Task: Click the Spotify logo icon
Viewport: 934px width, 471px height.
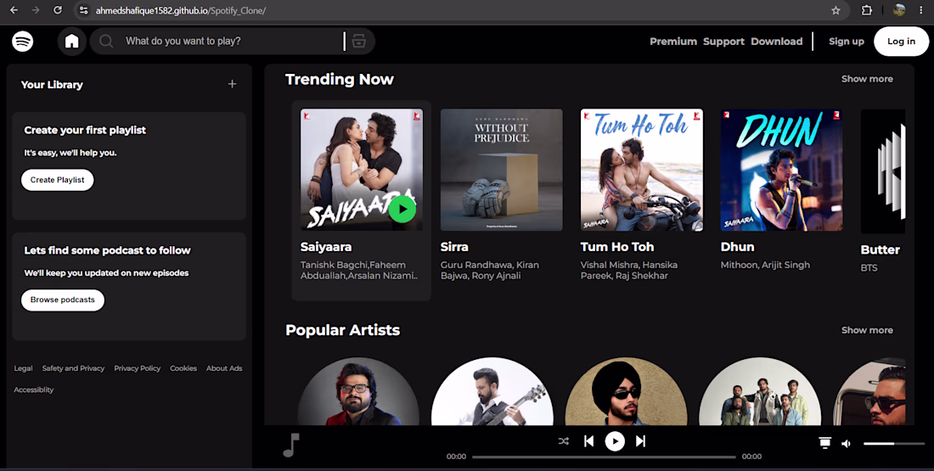Action: [x=23, y=41]
